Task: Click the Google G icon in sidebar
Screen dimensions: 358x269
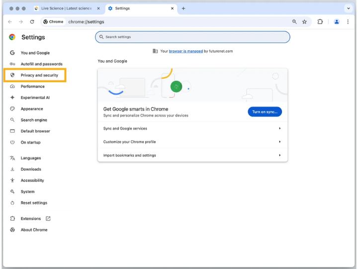Action: pos(12,53)
